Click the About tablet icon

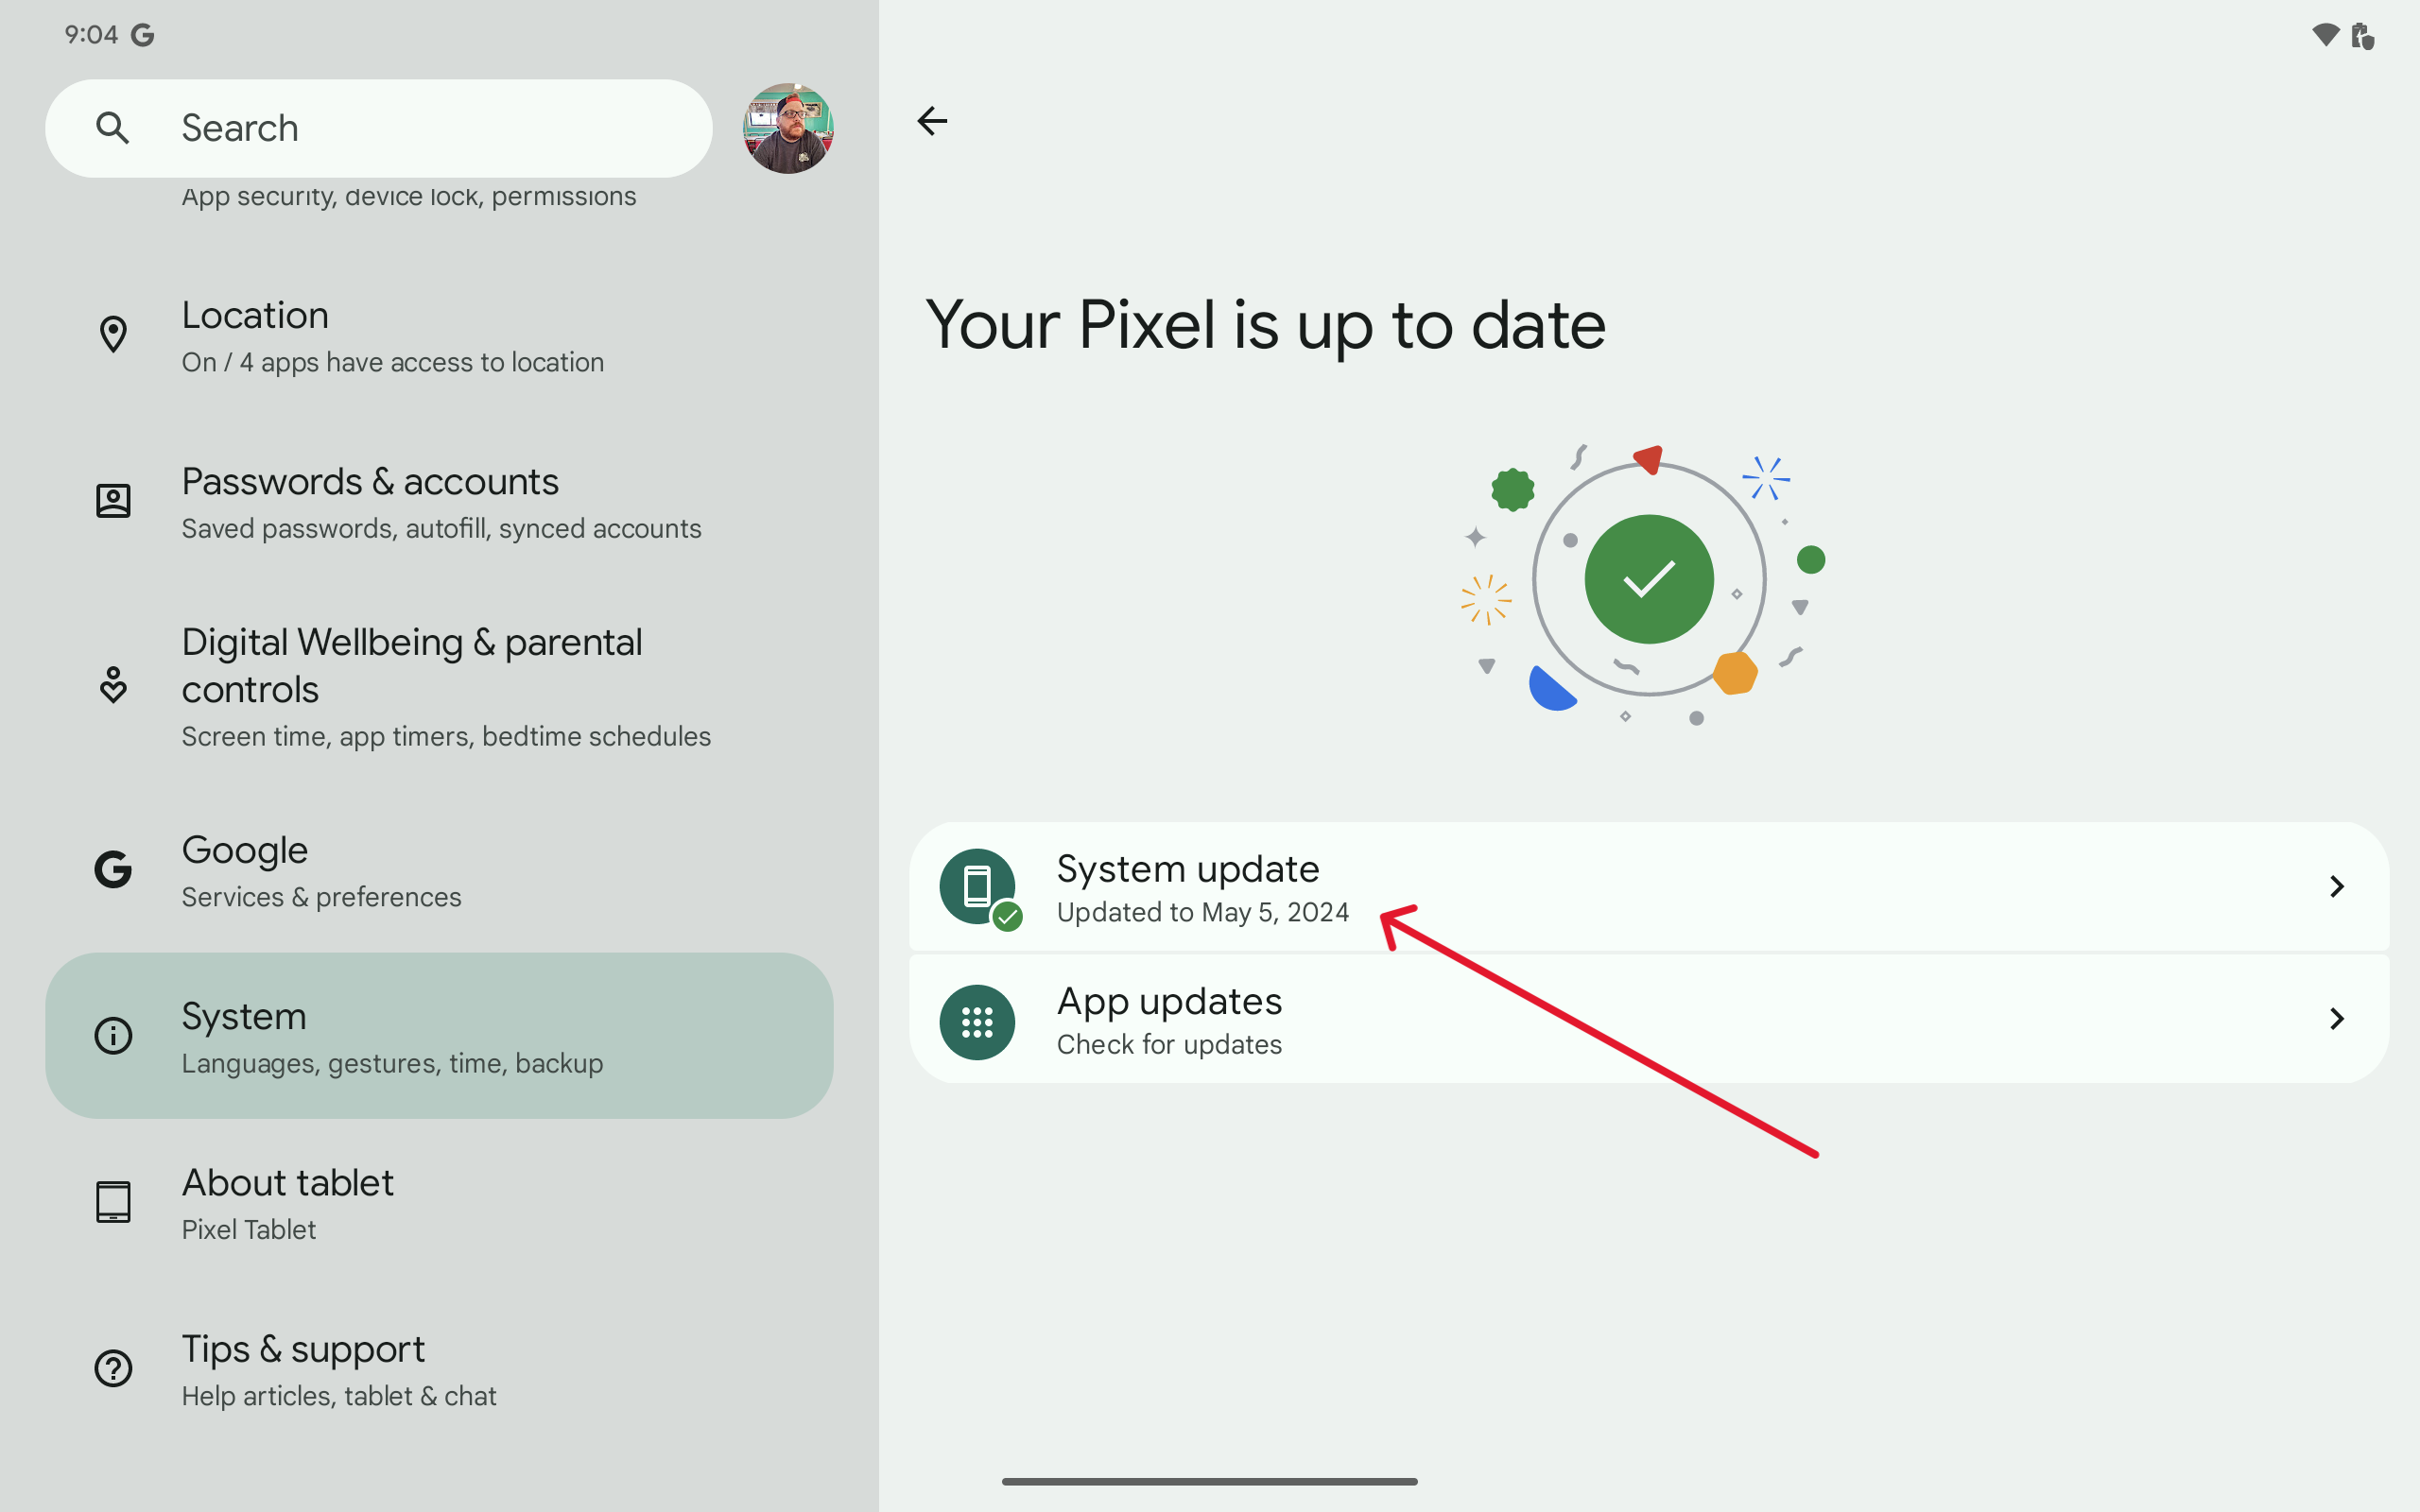(113, 1202)
